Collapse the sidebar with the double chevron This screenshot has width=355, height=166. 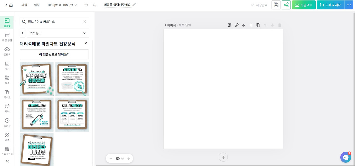[x=7, y=161]
